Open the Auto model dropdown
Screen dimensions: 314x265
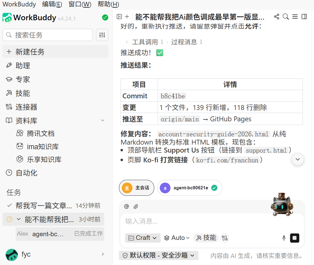click(177, 238)
